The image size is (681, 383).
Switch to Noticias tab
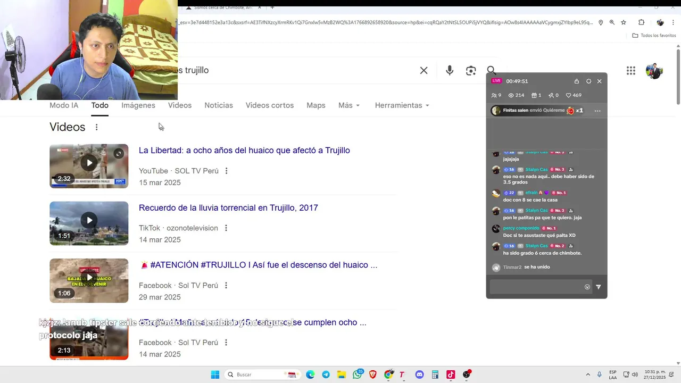(x=219, y=105)
